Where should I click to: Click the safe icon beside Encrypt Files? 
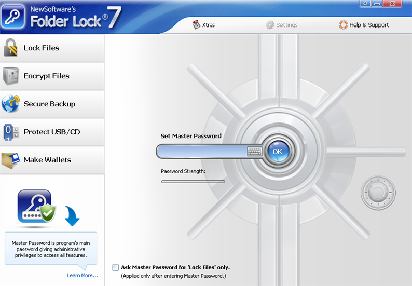(11, 76)
